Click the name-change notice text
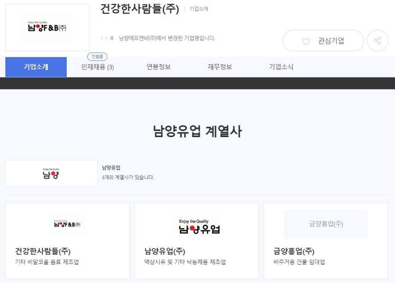The height and width of the screenshot is (283, 395). click(167, 38)
